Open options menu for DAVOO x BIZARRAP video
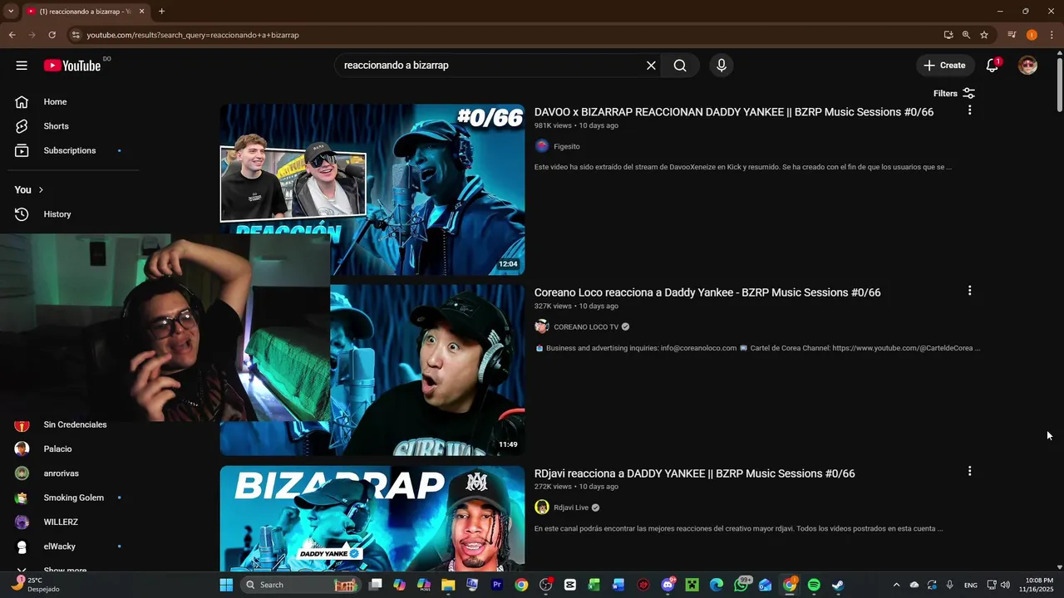The height and width of the screenshot is (598, 1064). (969, 110)
